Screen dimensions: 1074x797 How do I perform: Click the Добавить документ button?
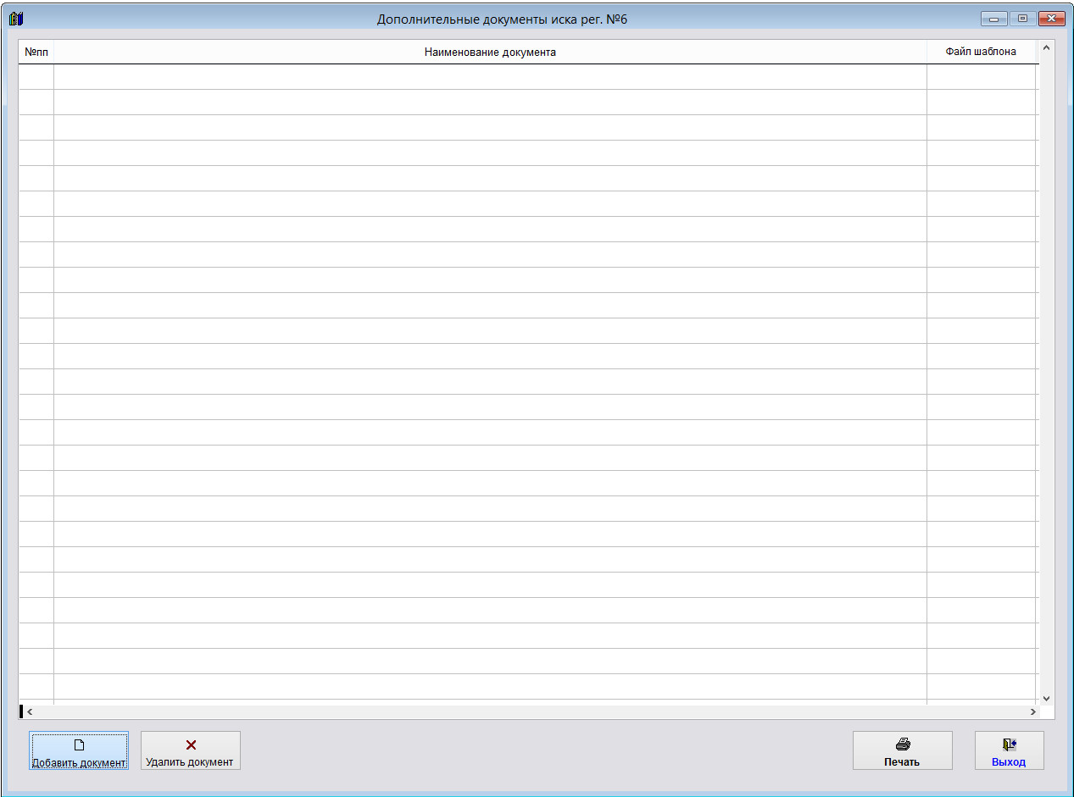(79, 750)
